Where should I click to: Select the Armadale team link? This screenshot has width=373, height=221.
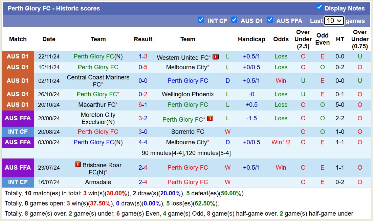[x=98, y=182]
